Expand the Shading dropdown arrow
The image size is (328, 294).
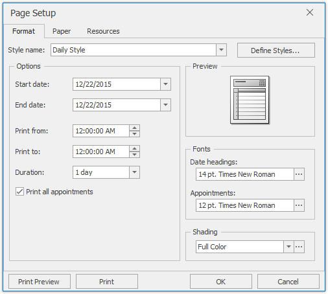point(288,247)
